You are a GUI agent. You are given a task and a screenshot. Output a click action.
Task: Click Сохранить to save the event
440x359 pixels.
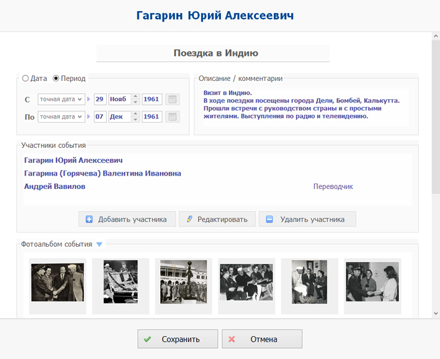[177, 339]
